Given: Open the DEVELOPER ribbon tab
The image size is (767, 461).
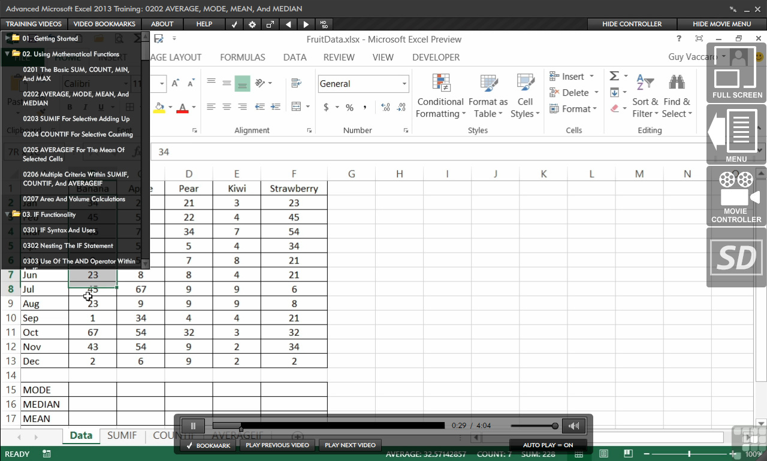Looking at the screenshot, I should pyautogui.click(x=436, y=57).
